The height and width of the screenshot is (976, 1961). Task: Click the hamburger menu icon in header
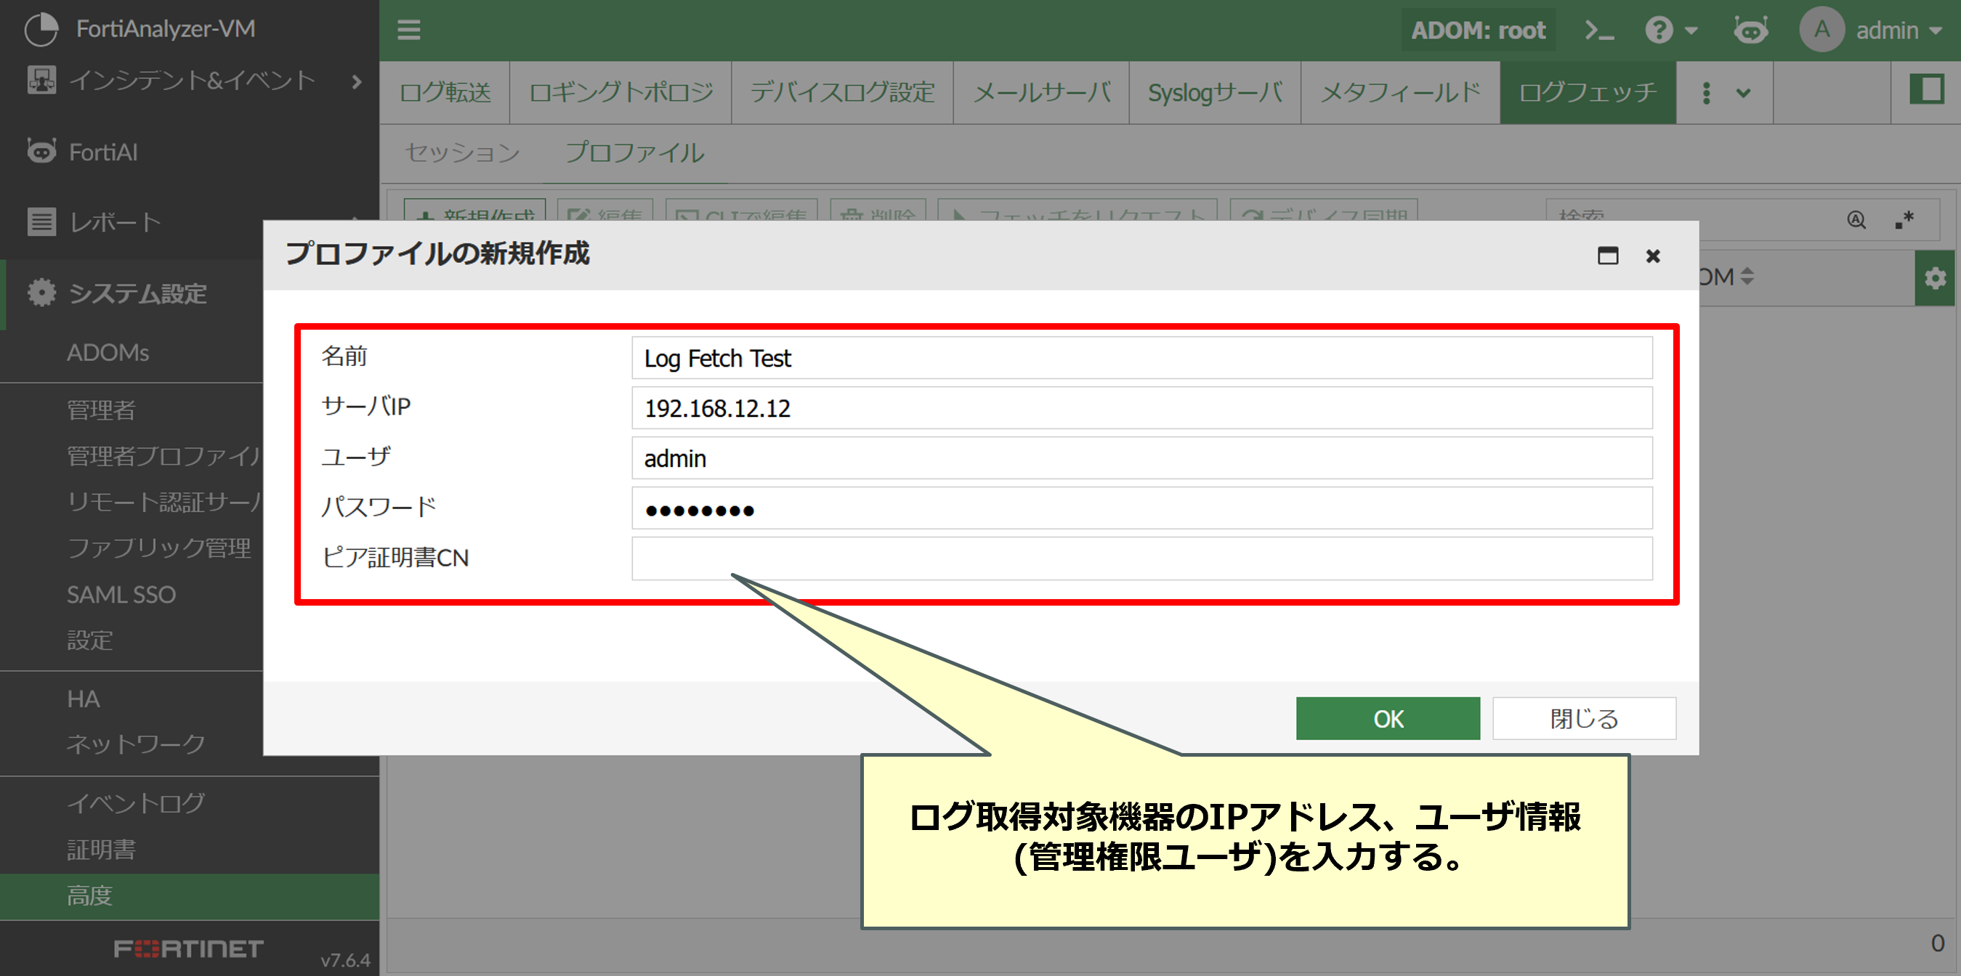click(x=409, y=30)
